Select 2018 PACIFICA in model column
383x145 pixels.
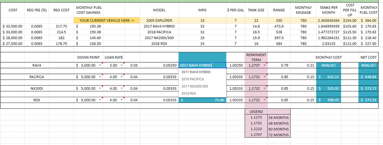click(x=159, y=32)
